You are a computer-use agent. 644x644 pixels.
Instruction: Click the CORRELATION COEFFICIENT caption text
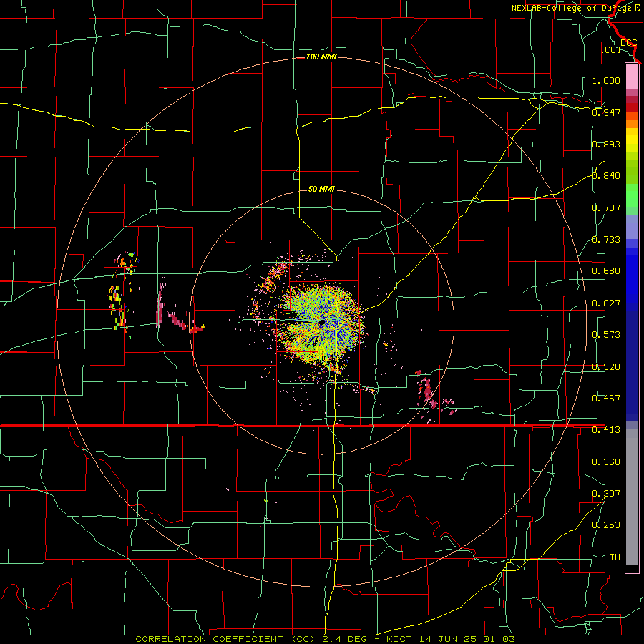209,639
